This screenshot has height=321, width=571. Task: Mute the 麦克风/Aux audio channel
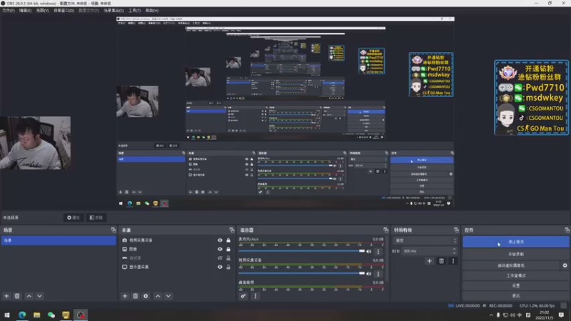click(x=369, y=251)
